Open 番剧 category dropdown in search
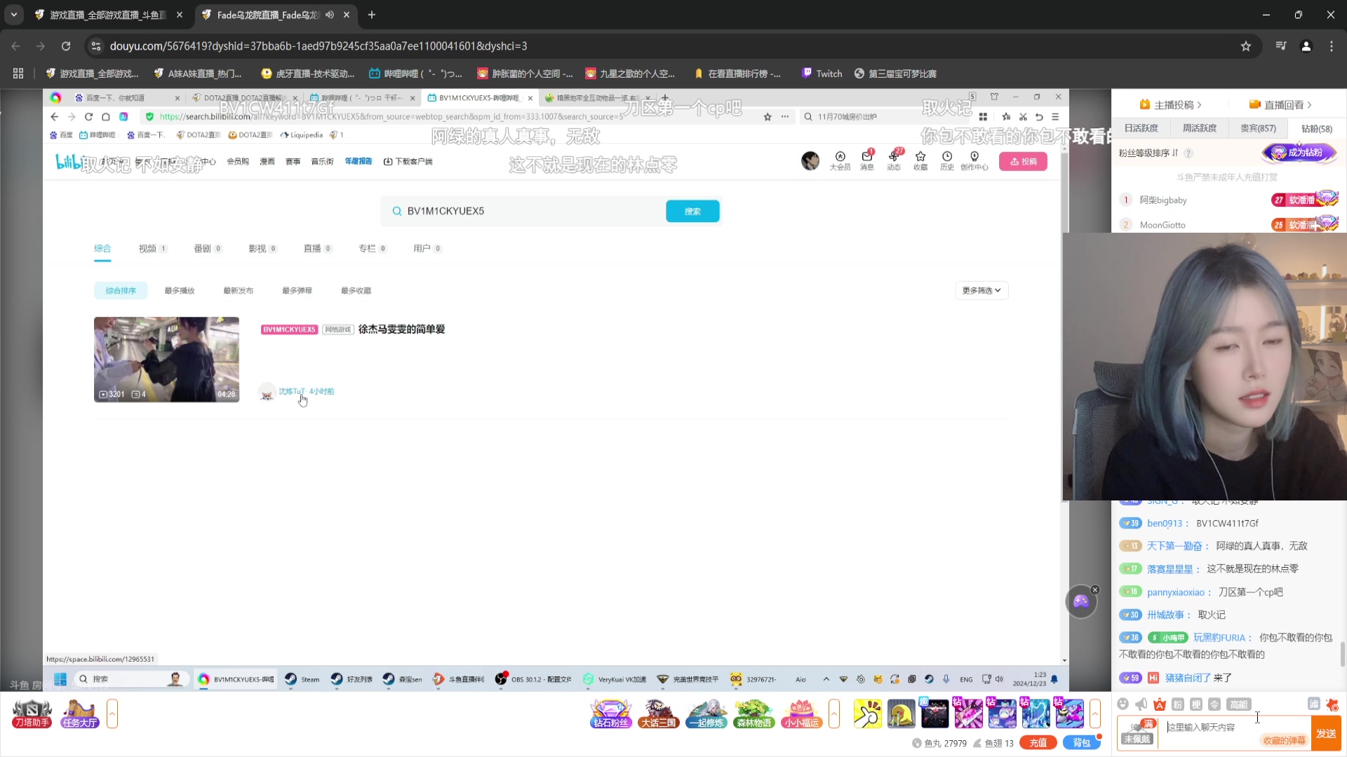1347x757 pixels. point(201,247)
